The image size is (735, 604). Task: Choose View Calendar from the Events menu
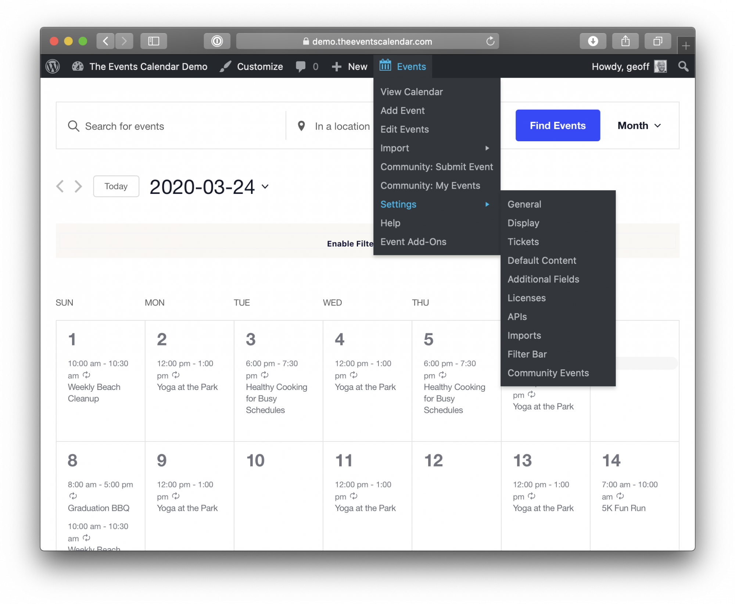pyautogui.click(x=412, y=92)
